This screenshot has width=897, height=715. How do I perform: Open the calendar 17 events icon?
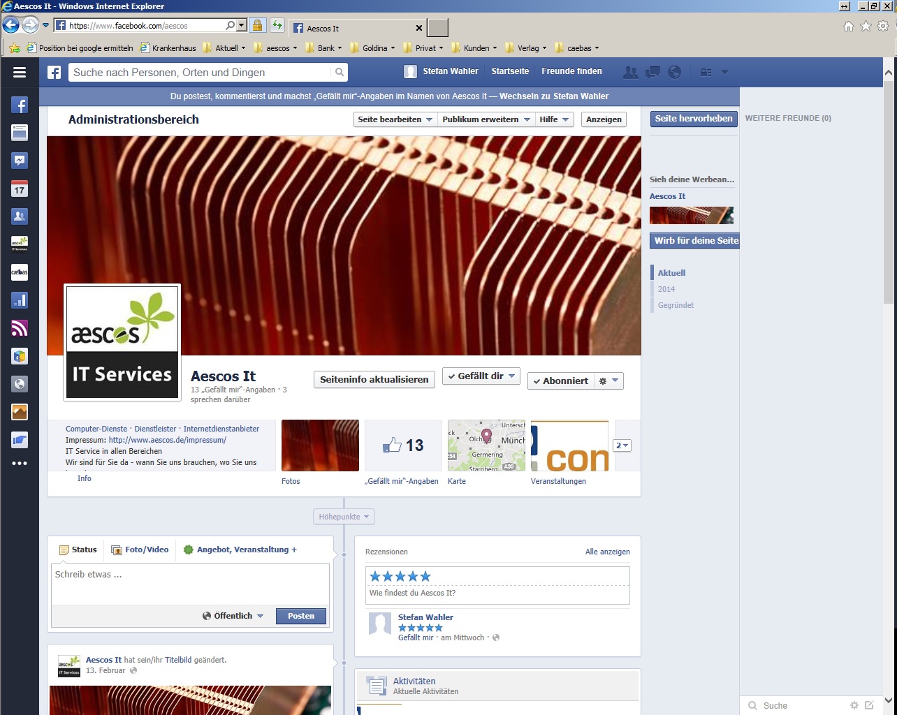20,189
